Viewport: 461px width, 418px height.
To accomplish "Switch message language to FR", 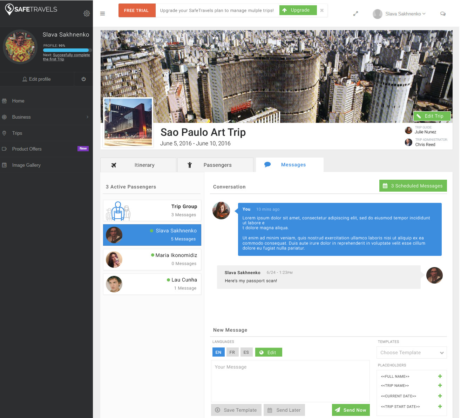I will pos(232,352).
